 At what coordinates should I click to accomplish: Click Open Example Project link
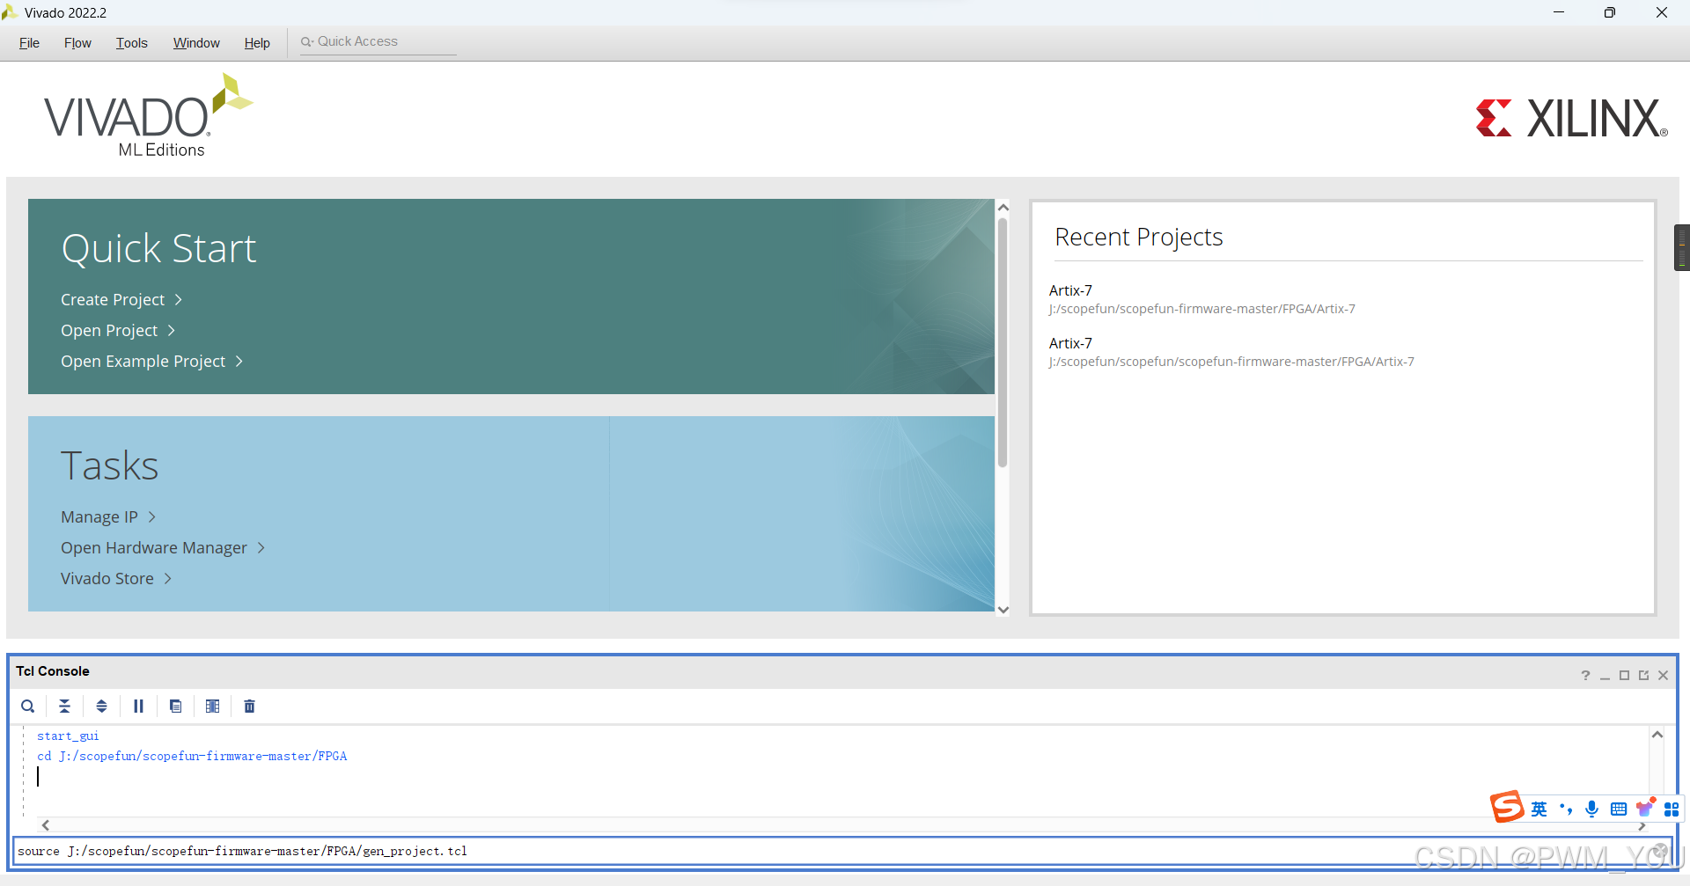point(143,362)
